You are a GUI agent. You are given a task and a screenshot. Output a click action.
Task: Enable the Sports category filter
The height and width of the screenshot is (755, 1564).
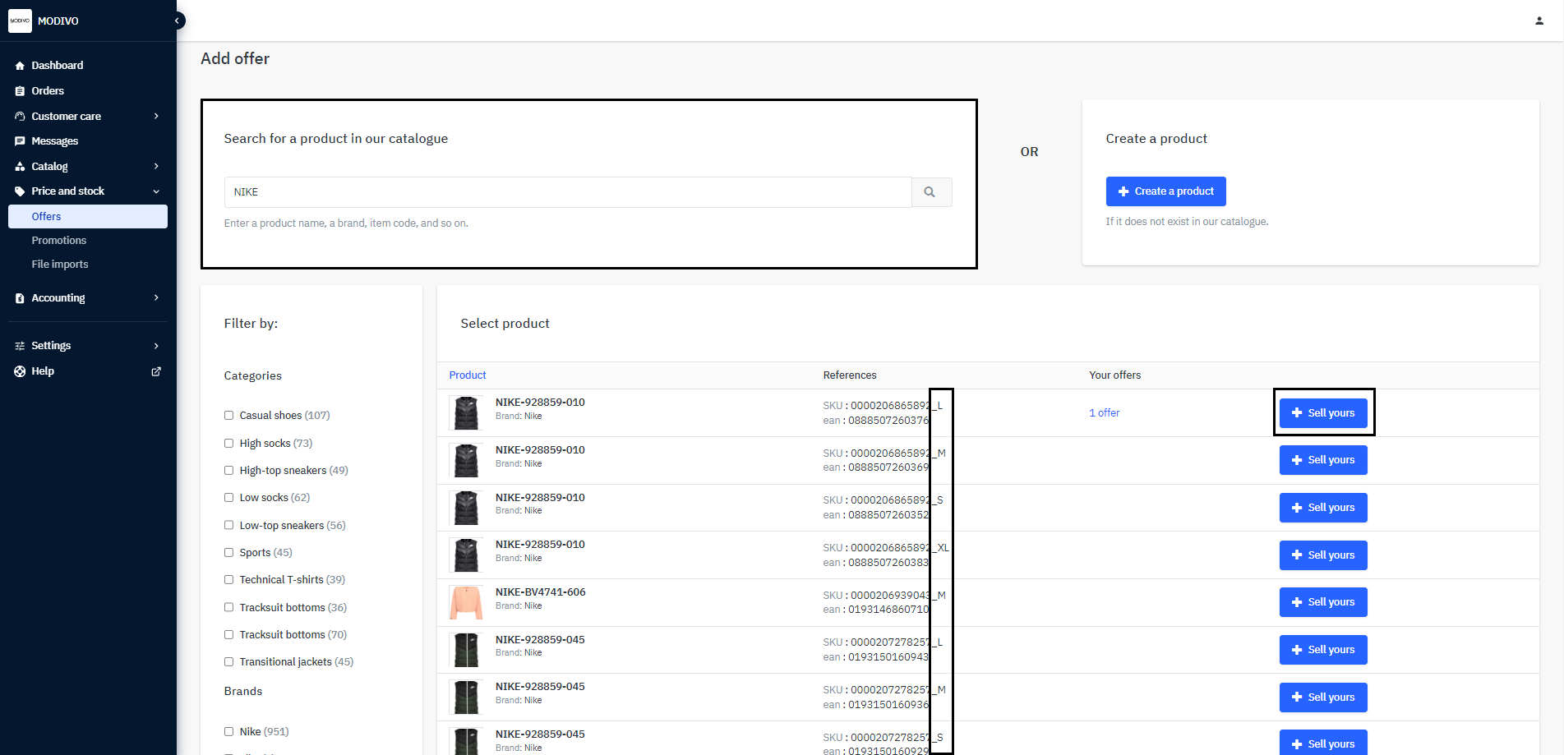coord(229,553)
